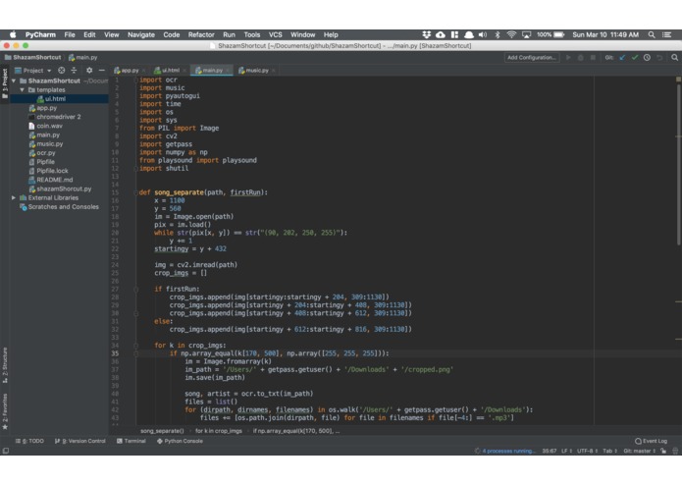Select coin.wav file
This screenshot has height=485, width=682.
click(49, 126)
